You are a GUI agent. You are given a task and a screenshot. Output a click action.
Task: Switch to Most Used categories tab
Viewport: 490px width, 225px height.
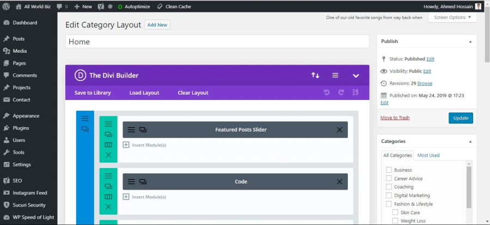(428, 155)
